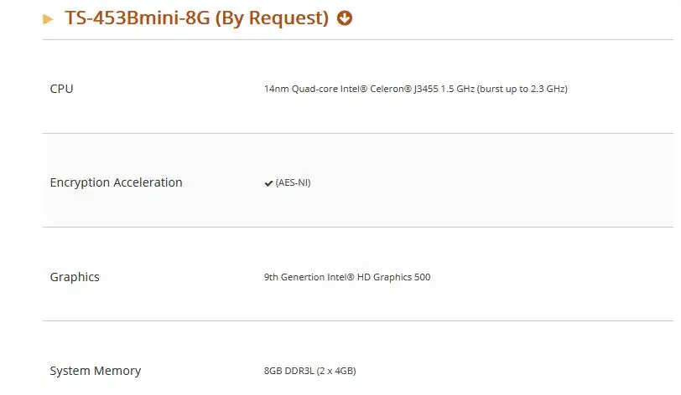Viewport: 681px width, 395px height.
Task: Click the orange triangle beside TS-453Bmini-8G
Action: point(48,19)
